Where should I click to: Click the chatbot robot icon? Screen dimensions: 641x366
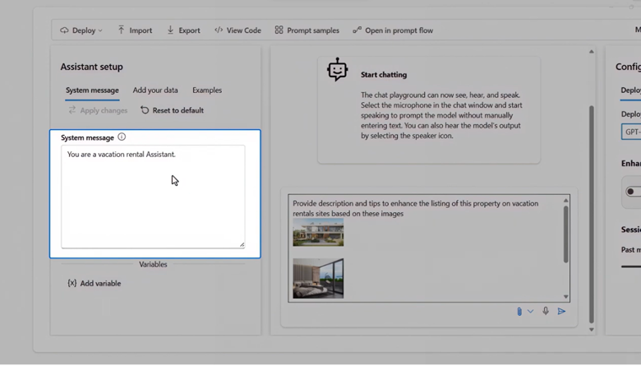[x=337, y=70]
